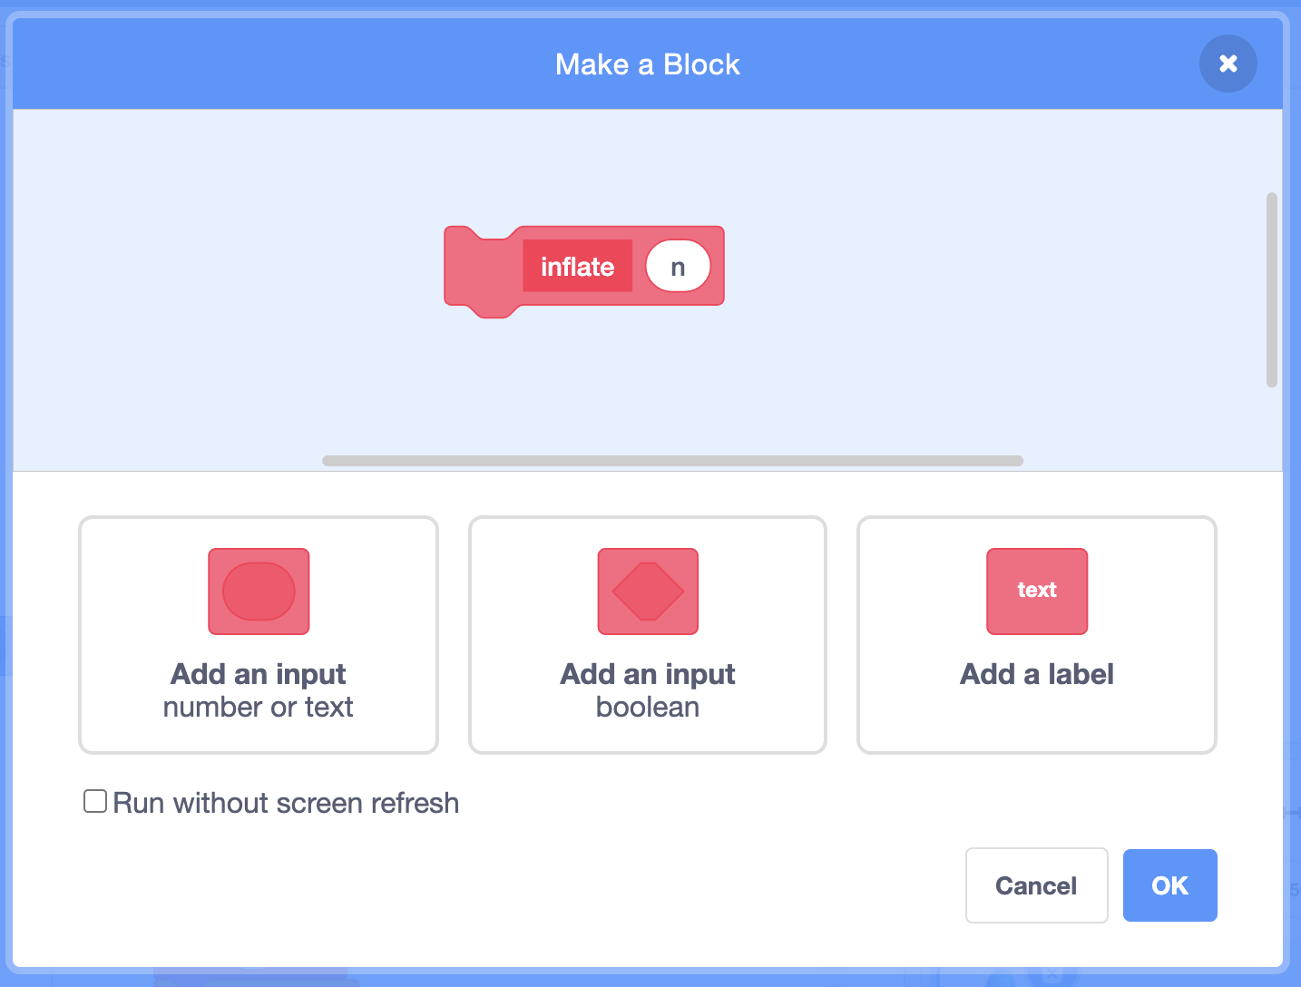Click the red "text" label icon
The height and width of the screenshot is (987, 1301).
click(1036, 591)
